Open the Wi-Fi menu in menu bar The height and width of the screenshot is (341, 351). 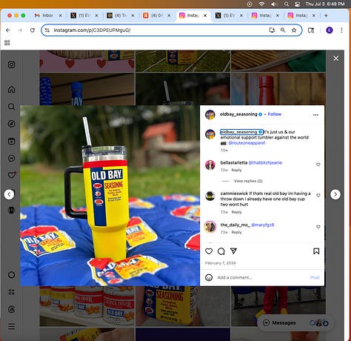(x=261, y=4)
